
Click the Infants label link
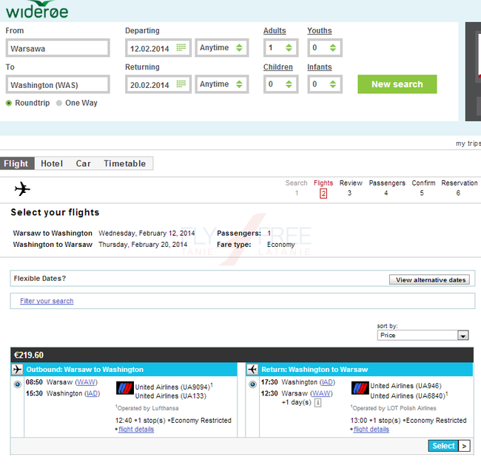[x=320, y=67]
